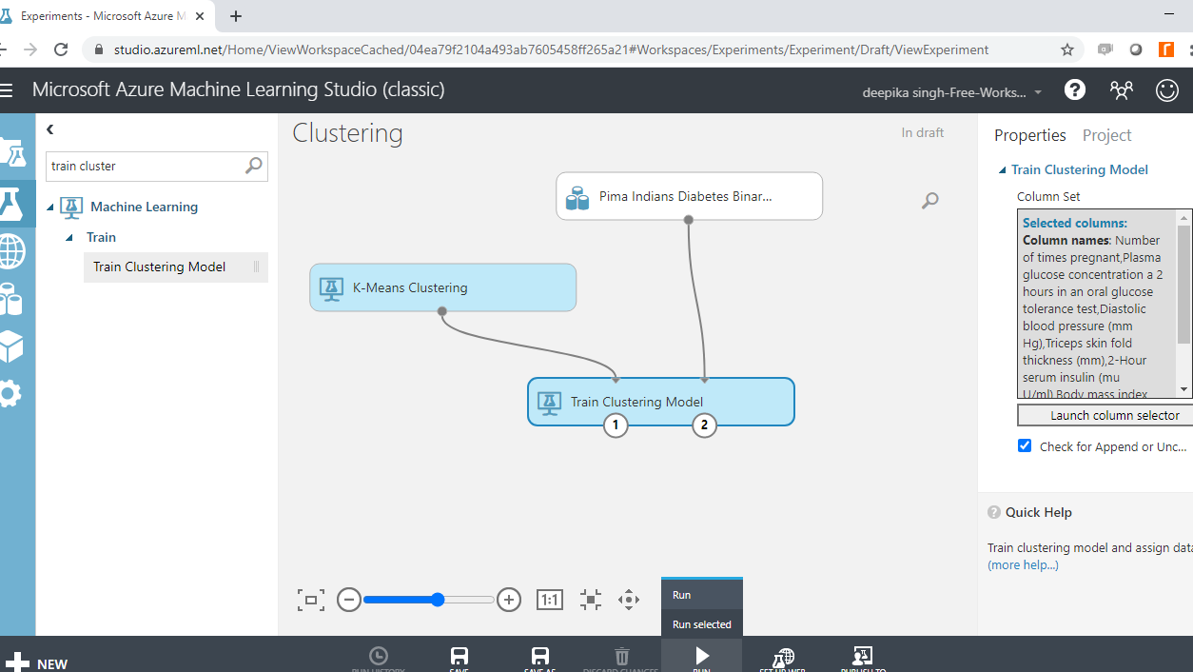The image size is (1193, 672).
Task: Click the Quick Help heading icon
Action: click(x=994, y=512)
